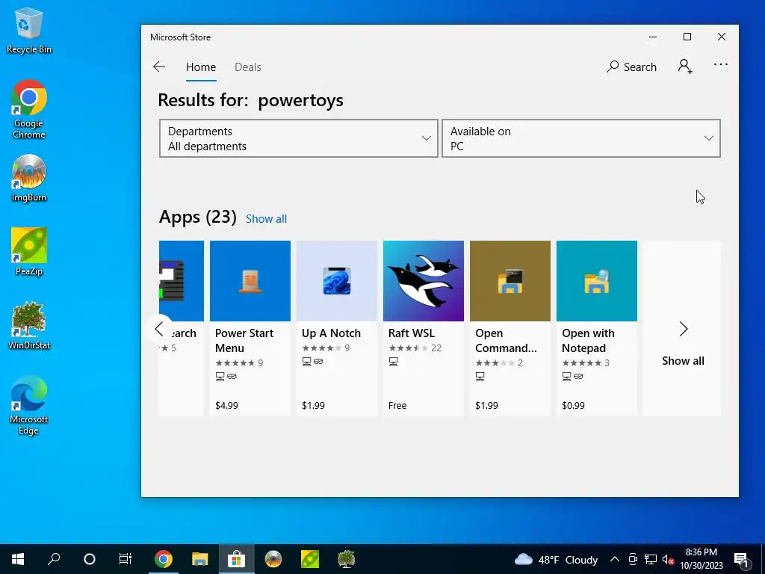Open File Explorer from the taskbar
Screen dimensions: 765x574
pos(200,559)
